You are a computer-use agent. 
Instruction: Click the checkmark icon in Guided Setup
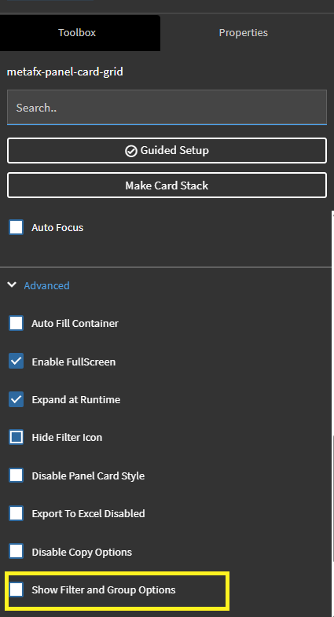click(130, 151)
